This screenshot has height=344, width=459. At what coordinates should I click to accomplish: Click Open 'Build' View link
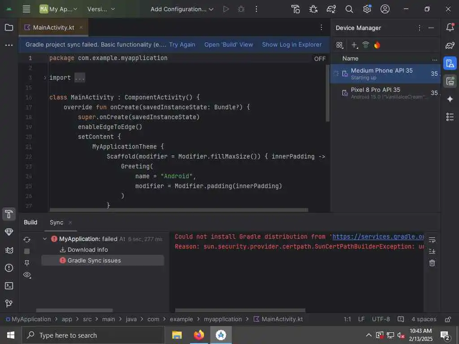point(229,44)
